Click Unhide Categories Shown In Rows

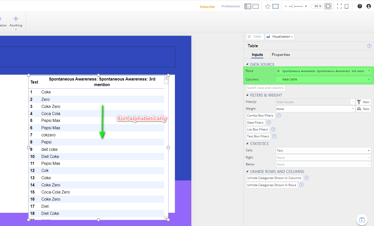(x=272, y=185)
